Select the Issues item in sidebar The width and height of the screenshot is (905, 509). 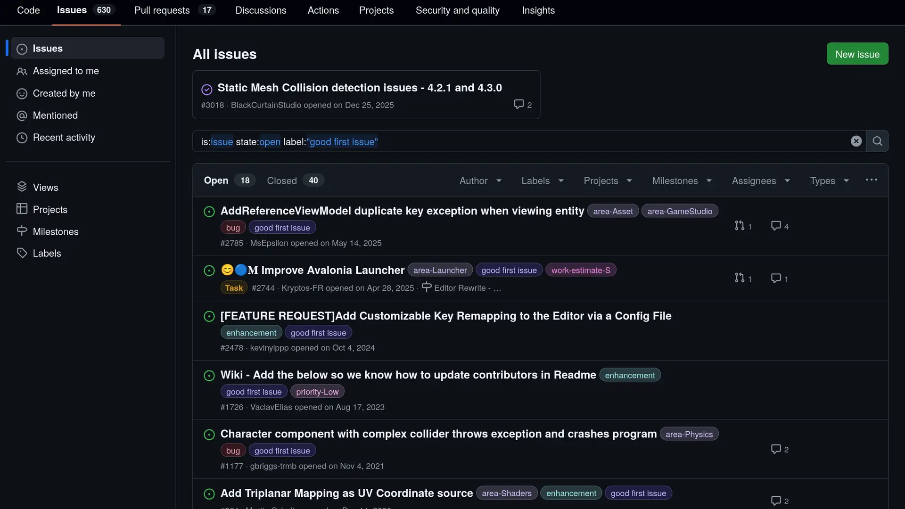click(x=88, y=48)
